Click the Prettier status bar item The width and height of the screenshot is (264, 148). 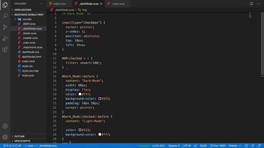point(235,146)
